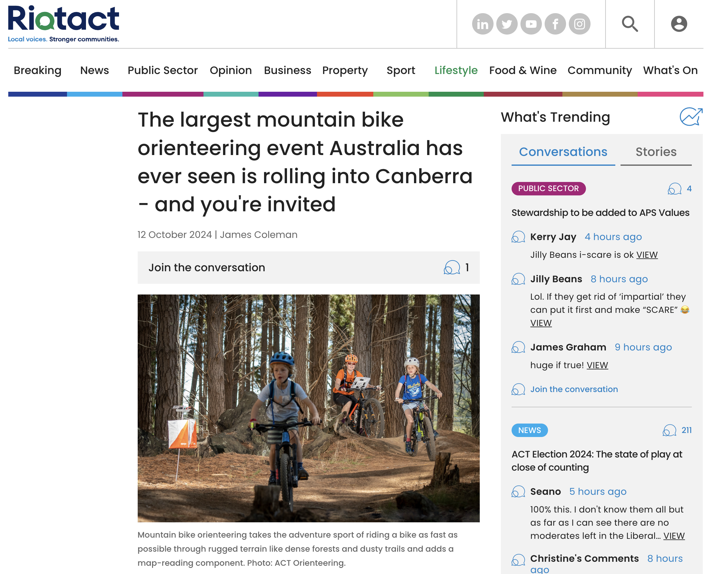Viewport: 712px width, 574px height.
Task: Go to the Riotact logo homepage
Action: pyautogui.click(x=64, y=24)
